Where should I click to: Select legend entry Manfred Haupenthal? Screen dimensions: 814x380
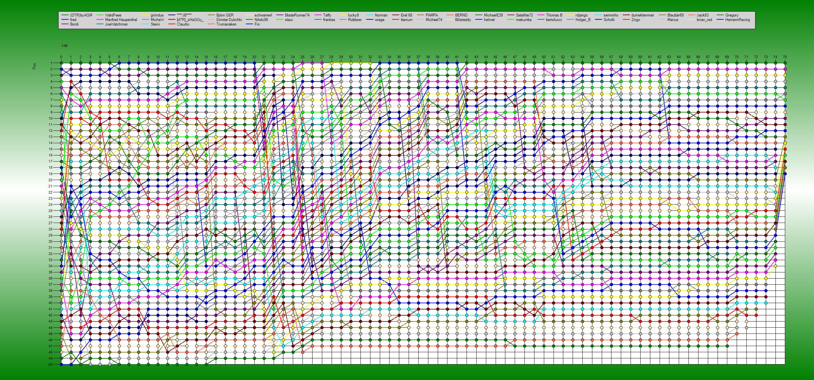point(121,20)
